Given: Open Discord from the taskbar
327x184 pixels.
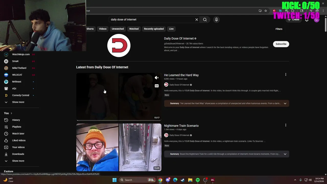Looking at the screenshot, I should coord(168,180).
